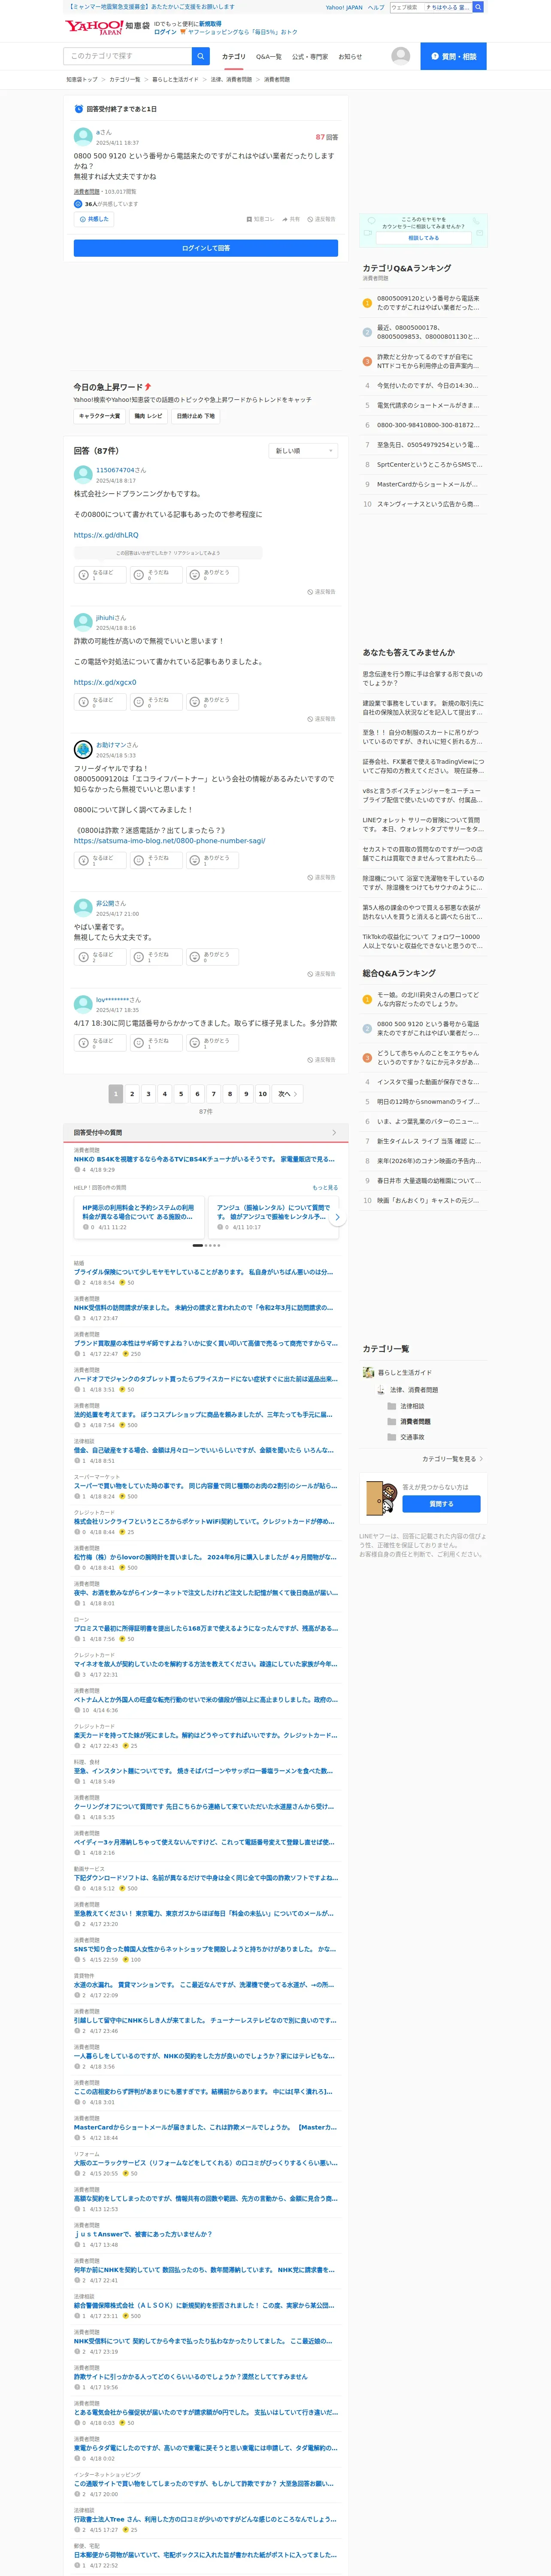Click なるほど reaction on jihiuhi's answer
Screen dimensions: 551x2576
[x=100, y=702]
